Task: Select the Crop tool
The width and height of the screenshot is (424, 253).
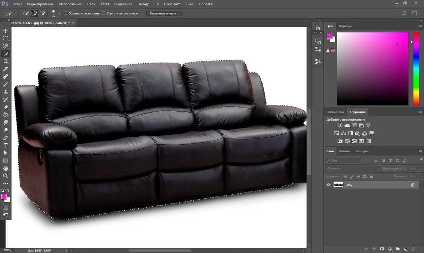Action: [5, 61]
